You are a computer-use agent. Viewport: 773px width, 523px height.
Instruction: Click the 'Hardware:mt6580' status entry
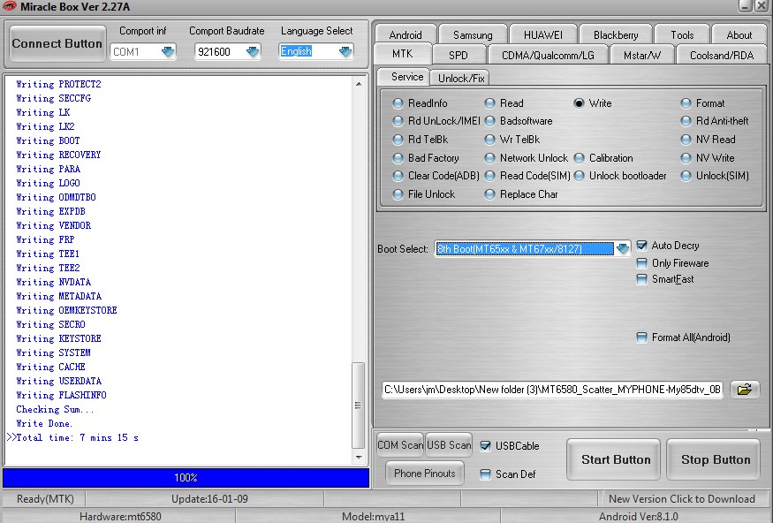(x=120, y=517)
